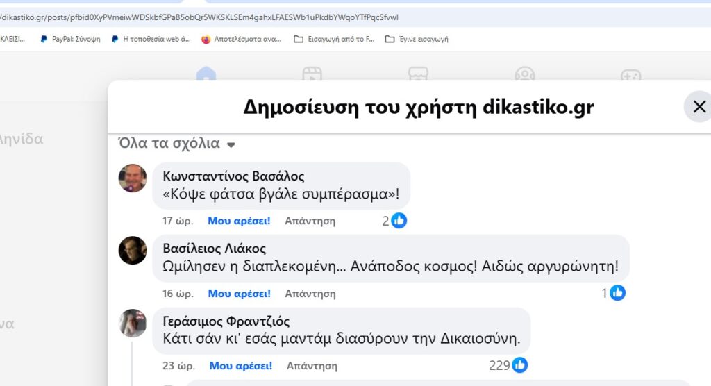The height and width of the screenshot is (386, 711).
Task: Close the dikastiko.gr post dialog
Action: [x=699, y=107]
